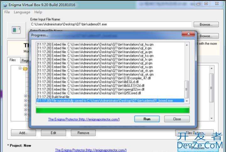
Task: Select the qt_it.qm embed log line
Action: [x=110, y=48]
